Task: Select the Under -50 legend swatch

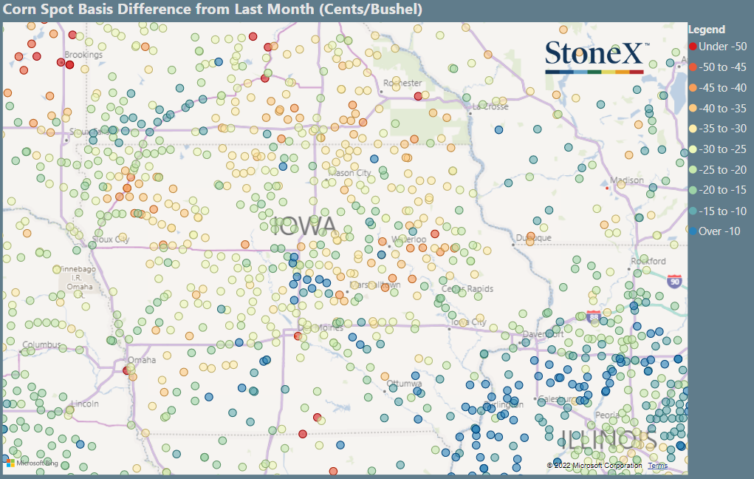Action: 693,47
